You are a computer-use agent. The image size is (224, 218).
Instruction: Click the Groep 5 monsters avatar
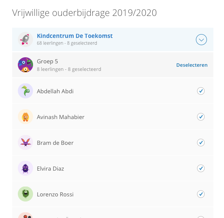point(25,65)
